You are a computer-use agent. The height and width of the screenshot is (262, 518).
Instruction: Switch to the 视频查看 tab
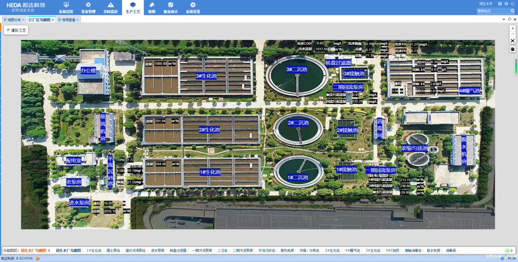[x=68, y=20]
